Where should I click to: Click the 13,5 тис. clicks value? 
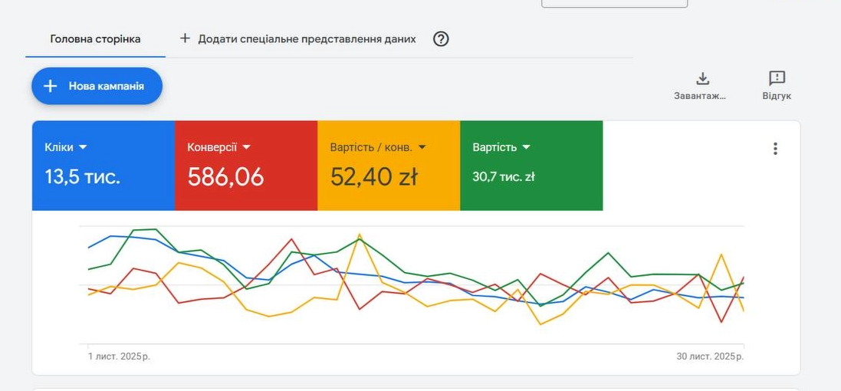(83, 176)
